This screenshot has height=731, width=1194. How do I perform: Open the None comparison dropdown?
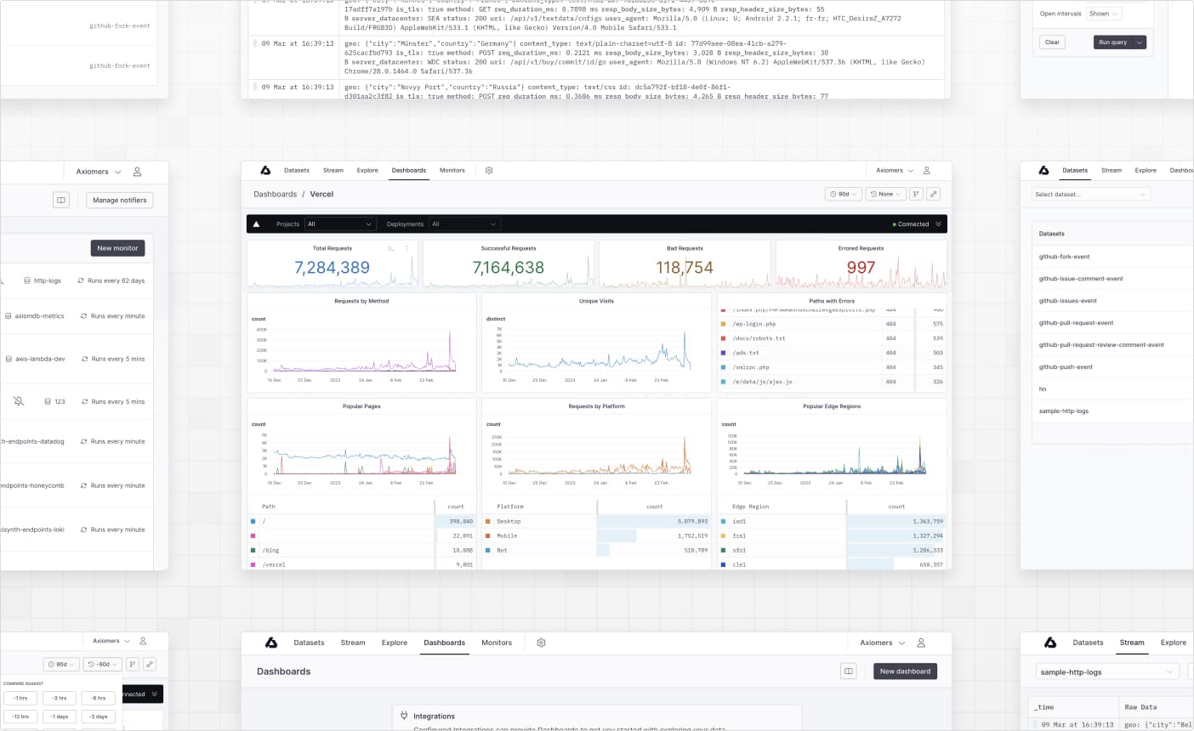click(884, 194)
